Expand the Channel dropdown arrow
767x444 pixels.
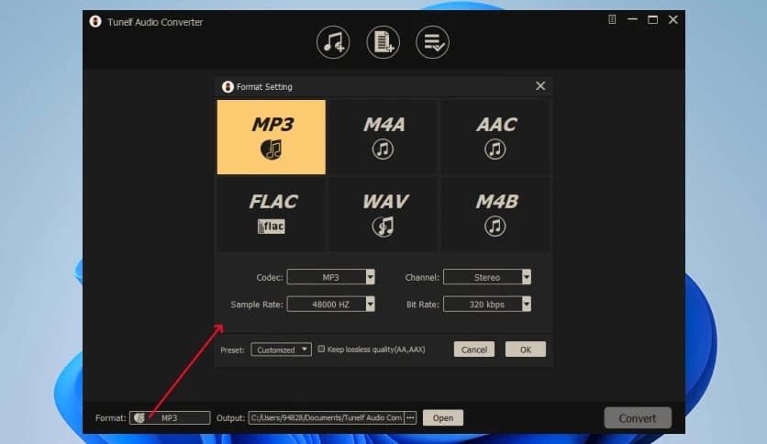tap(527, 277)
